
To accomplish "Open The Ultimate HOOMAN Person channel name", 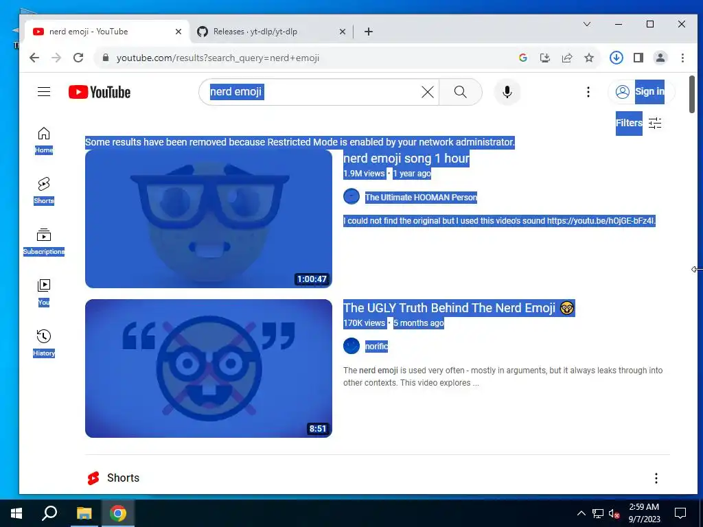I will [x=421, y=197].
